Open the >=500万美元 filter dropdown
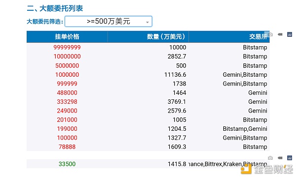The width and height of the screenshot is (296, 177). click(109, 22)
